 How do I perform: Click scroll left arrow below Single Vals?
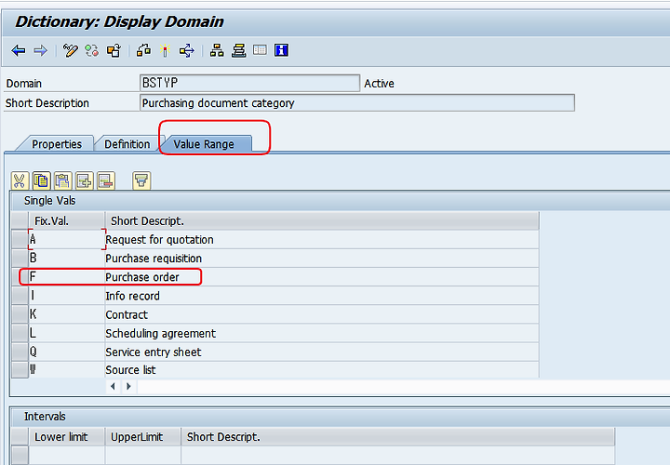(x=113, y=387)
